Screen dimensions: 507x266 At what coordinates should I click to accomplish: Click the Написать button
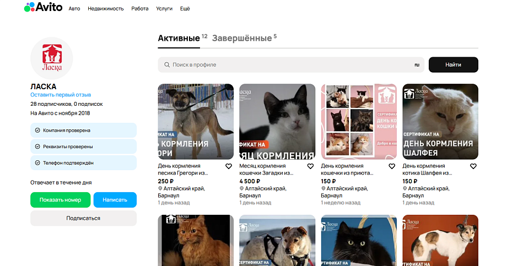(115, 200)
